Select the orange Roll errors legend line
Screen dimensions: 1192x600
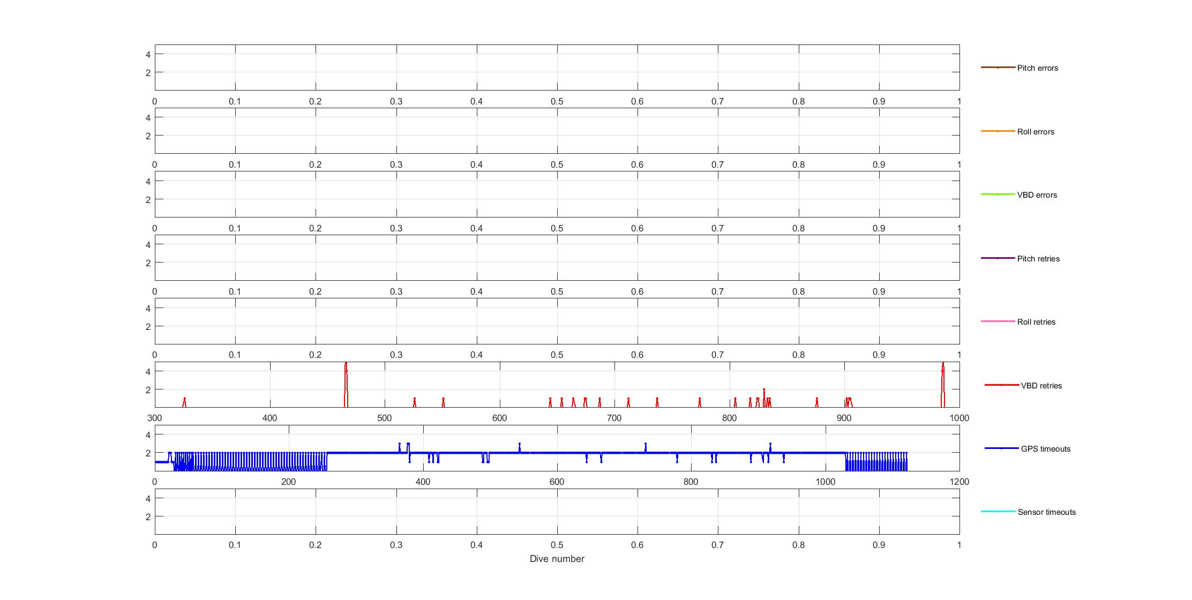coord(998,131)
